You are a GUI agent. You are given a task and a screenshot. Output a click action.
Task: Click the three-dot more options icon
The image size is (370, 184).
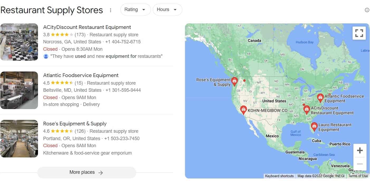(x=111, y=10)
